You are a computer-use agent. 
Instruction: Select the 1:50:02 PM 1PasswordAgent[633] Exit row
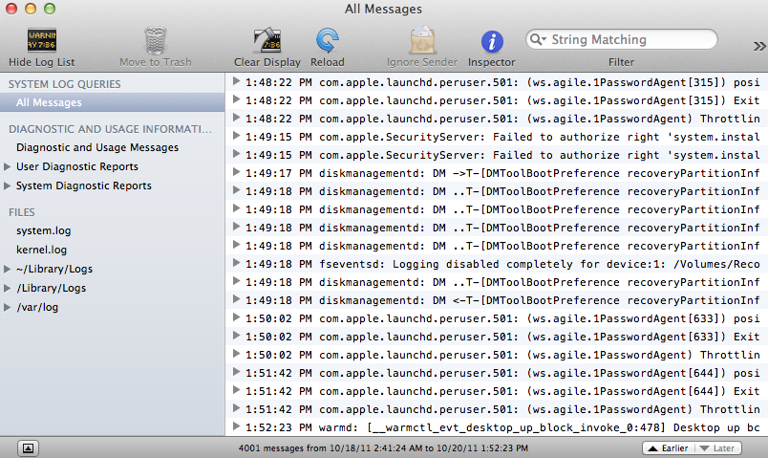coord(497,337)
